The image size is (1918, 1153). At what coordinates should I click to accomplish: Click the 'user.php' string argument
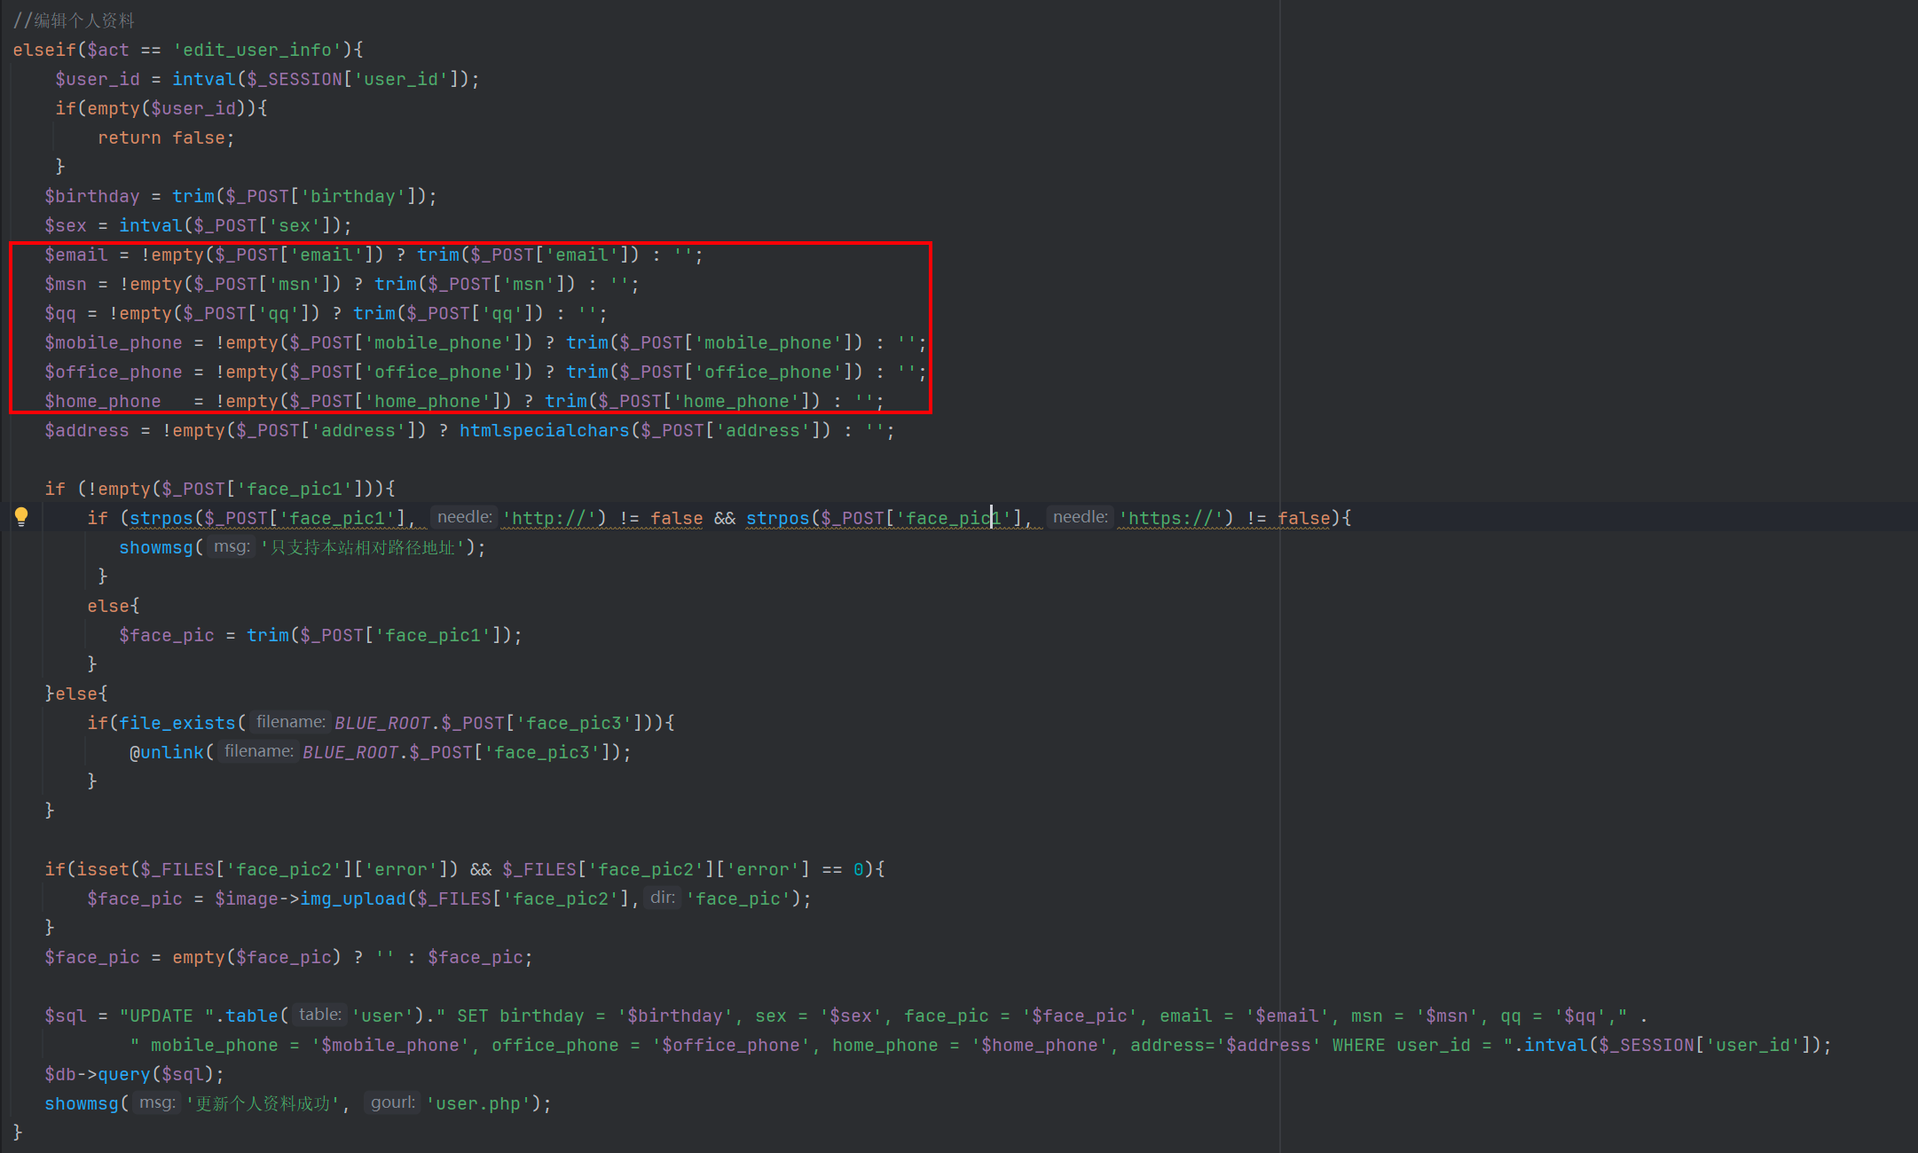pyautogui.click(x=478, y=1103)
